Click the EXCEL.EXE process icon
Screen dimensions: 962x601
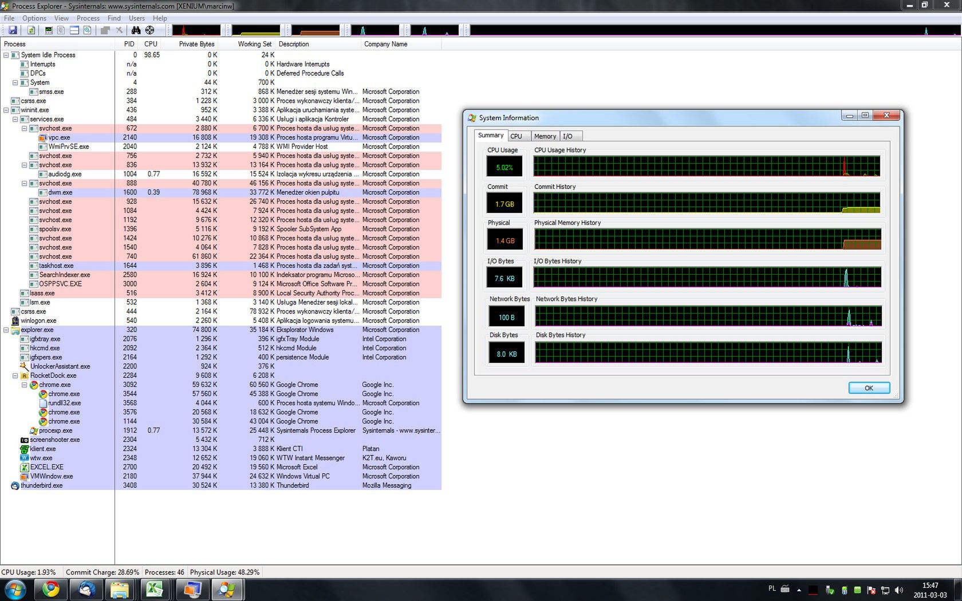coord(25,467)
